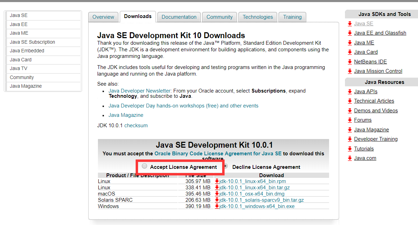The width and height of the screenshot is (418, 225).
Task: Open the Documentation tab
Action: click(x=179, y=17)
